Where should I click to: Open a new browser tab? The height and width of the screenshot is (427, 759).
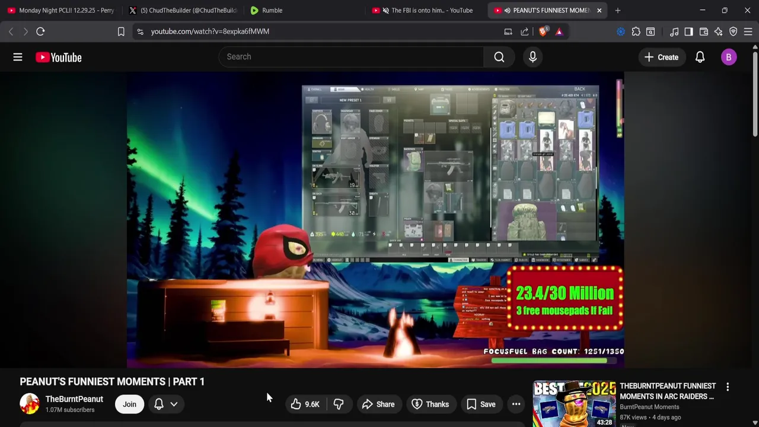pyautogui.click(x=617, y=10)
